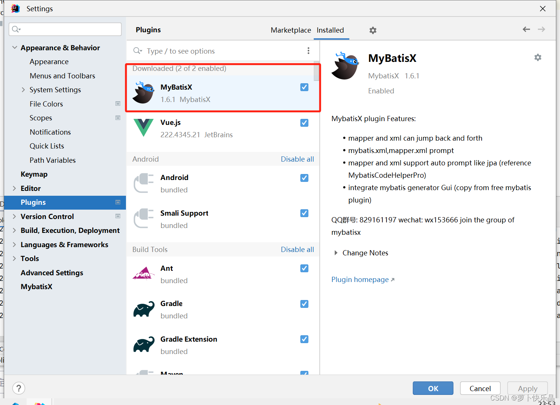Click the help question mark button
The width and height of the screenshot is (560, 405).
click(19, 388)
